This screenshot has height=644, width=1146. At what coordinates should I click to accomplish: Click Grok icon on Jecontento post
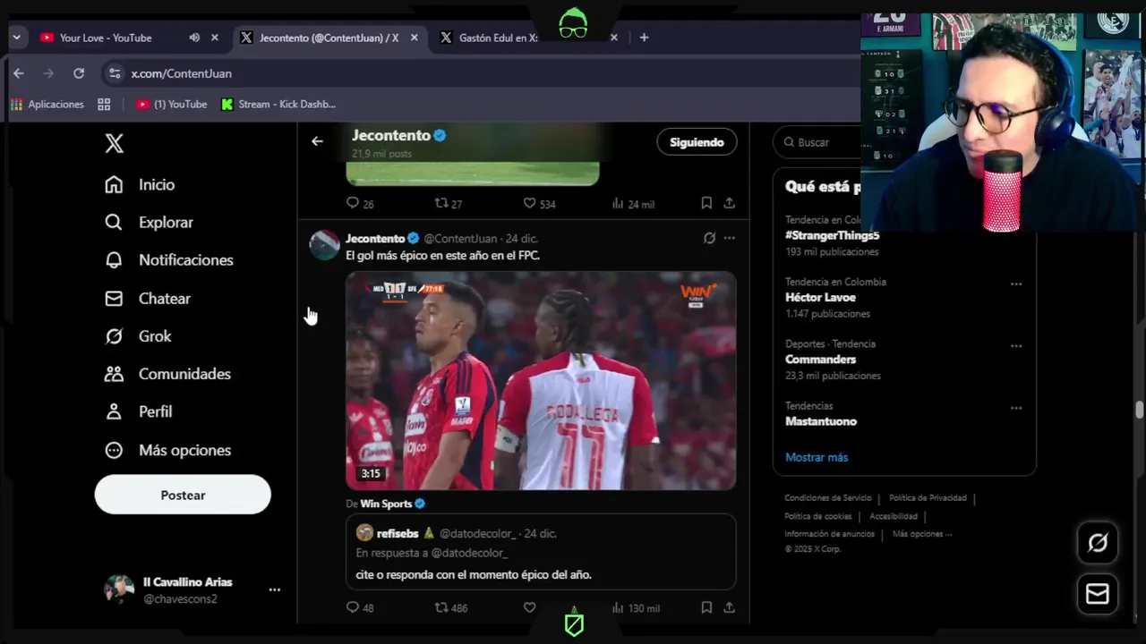pos(709,238)
